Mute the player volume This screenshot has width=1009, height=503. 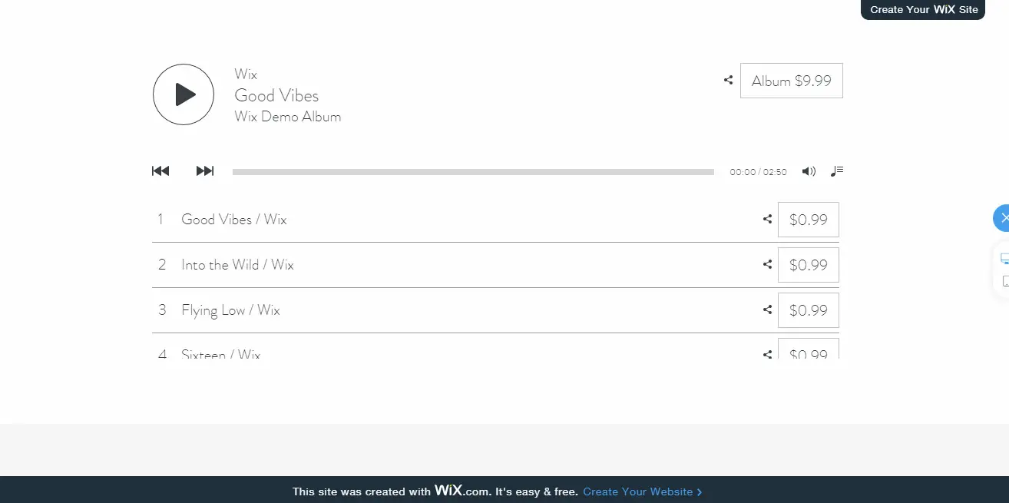[x=809, y=171]
